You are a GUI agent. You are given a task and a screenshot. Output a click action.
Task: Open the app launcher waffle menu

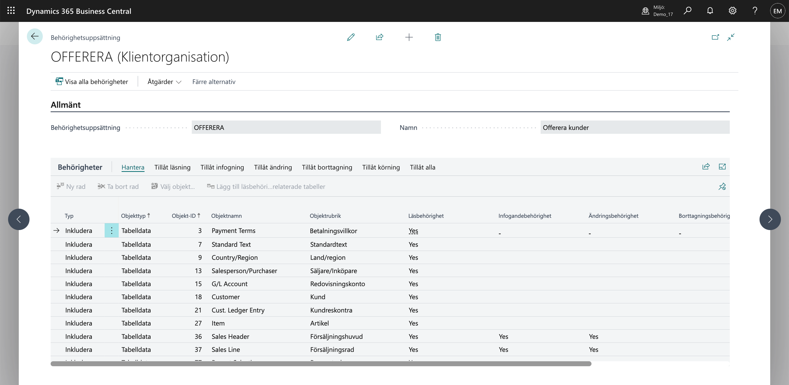(11, 11)
